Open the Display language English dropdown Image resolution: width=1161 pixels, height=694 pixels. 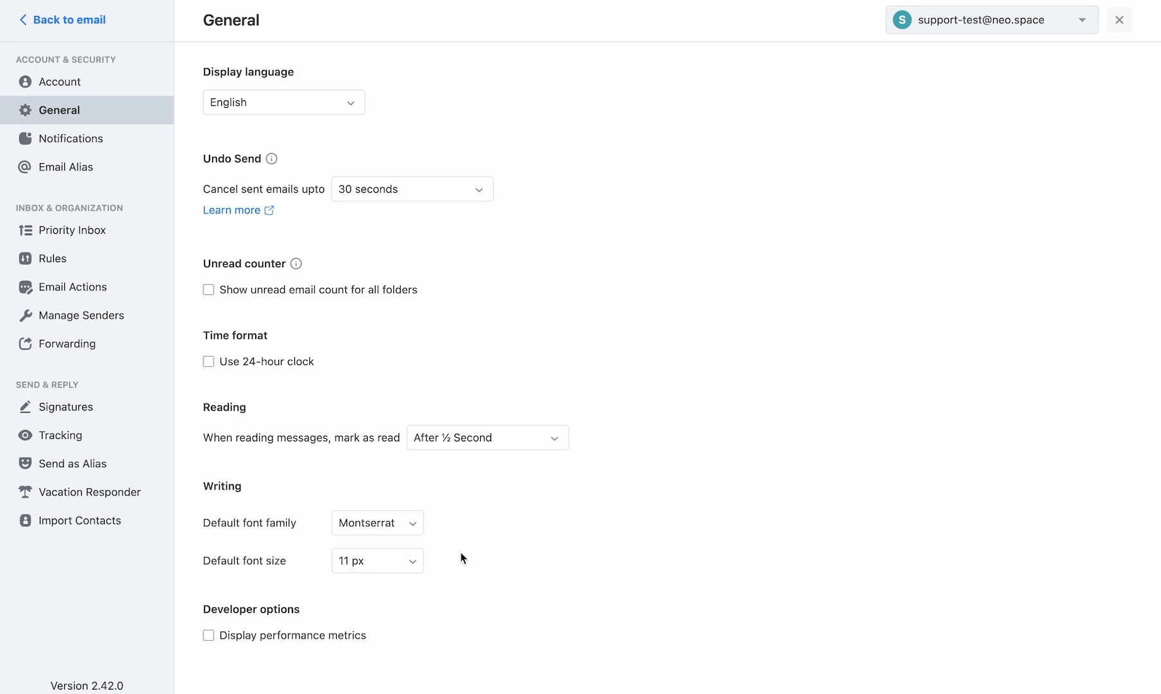(283, 102)
